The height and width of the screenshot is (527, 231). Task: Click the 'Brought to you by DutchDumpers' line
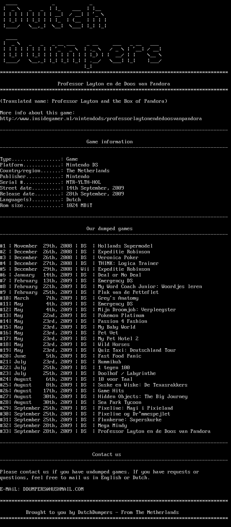102,513
